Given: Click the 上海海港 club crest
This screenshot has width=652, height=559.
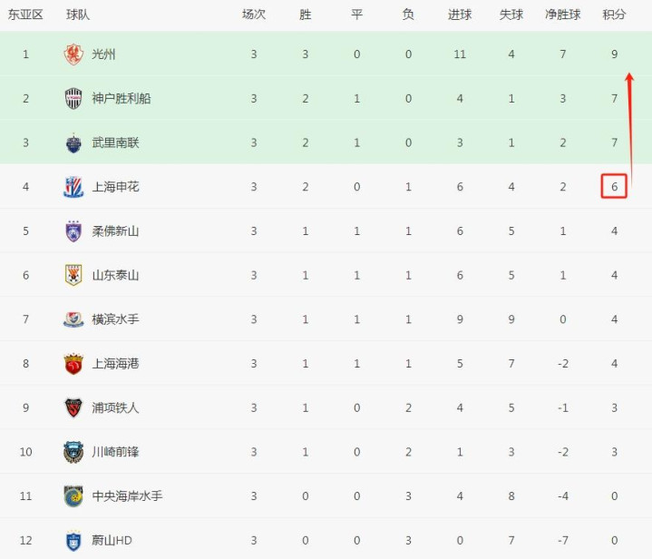Looking at the screenshot, I should click(73, 364).
